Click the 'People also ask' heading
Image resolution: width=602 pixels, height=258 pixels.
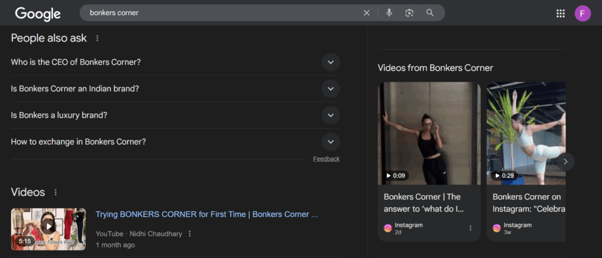coord(49,38)
